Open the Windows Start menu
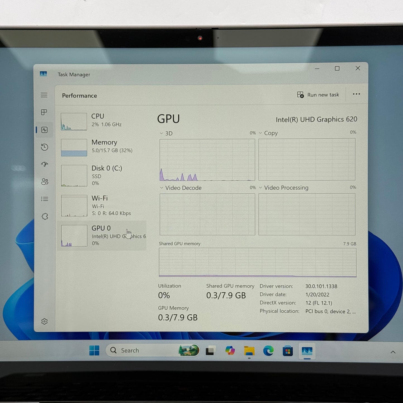Viewport: 403px width, 403px height. [x=94, y=350]
